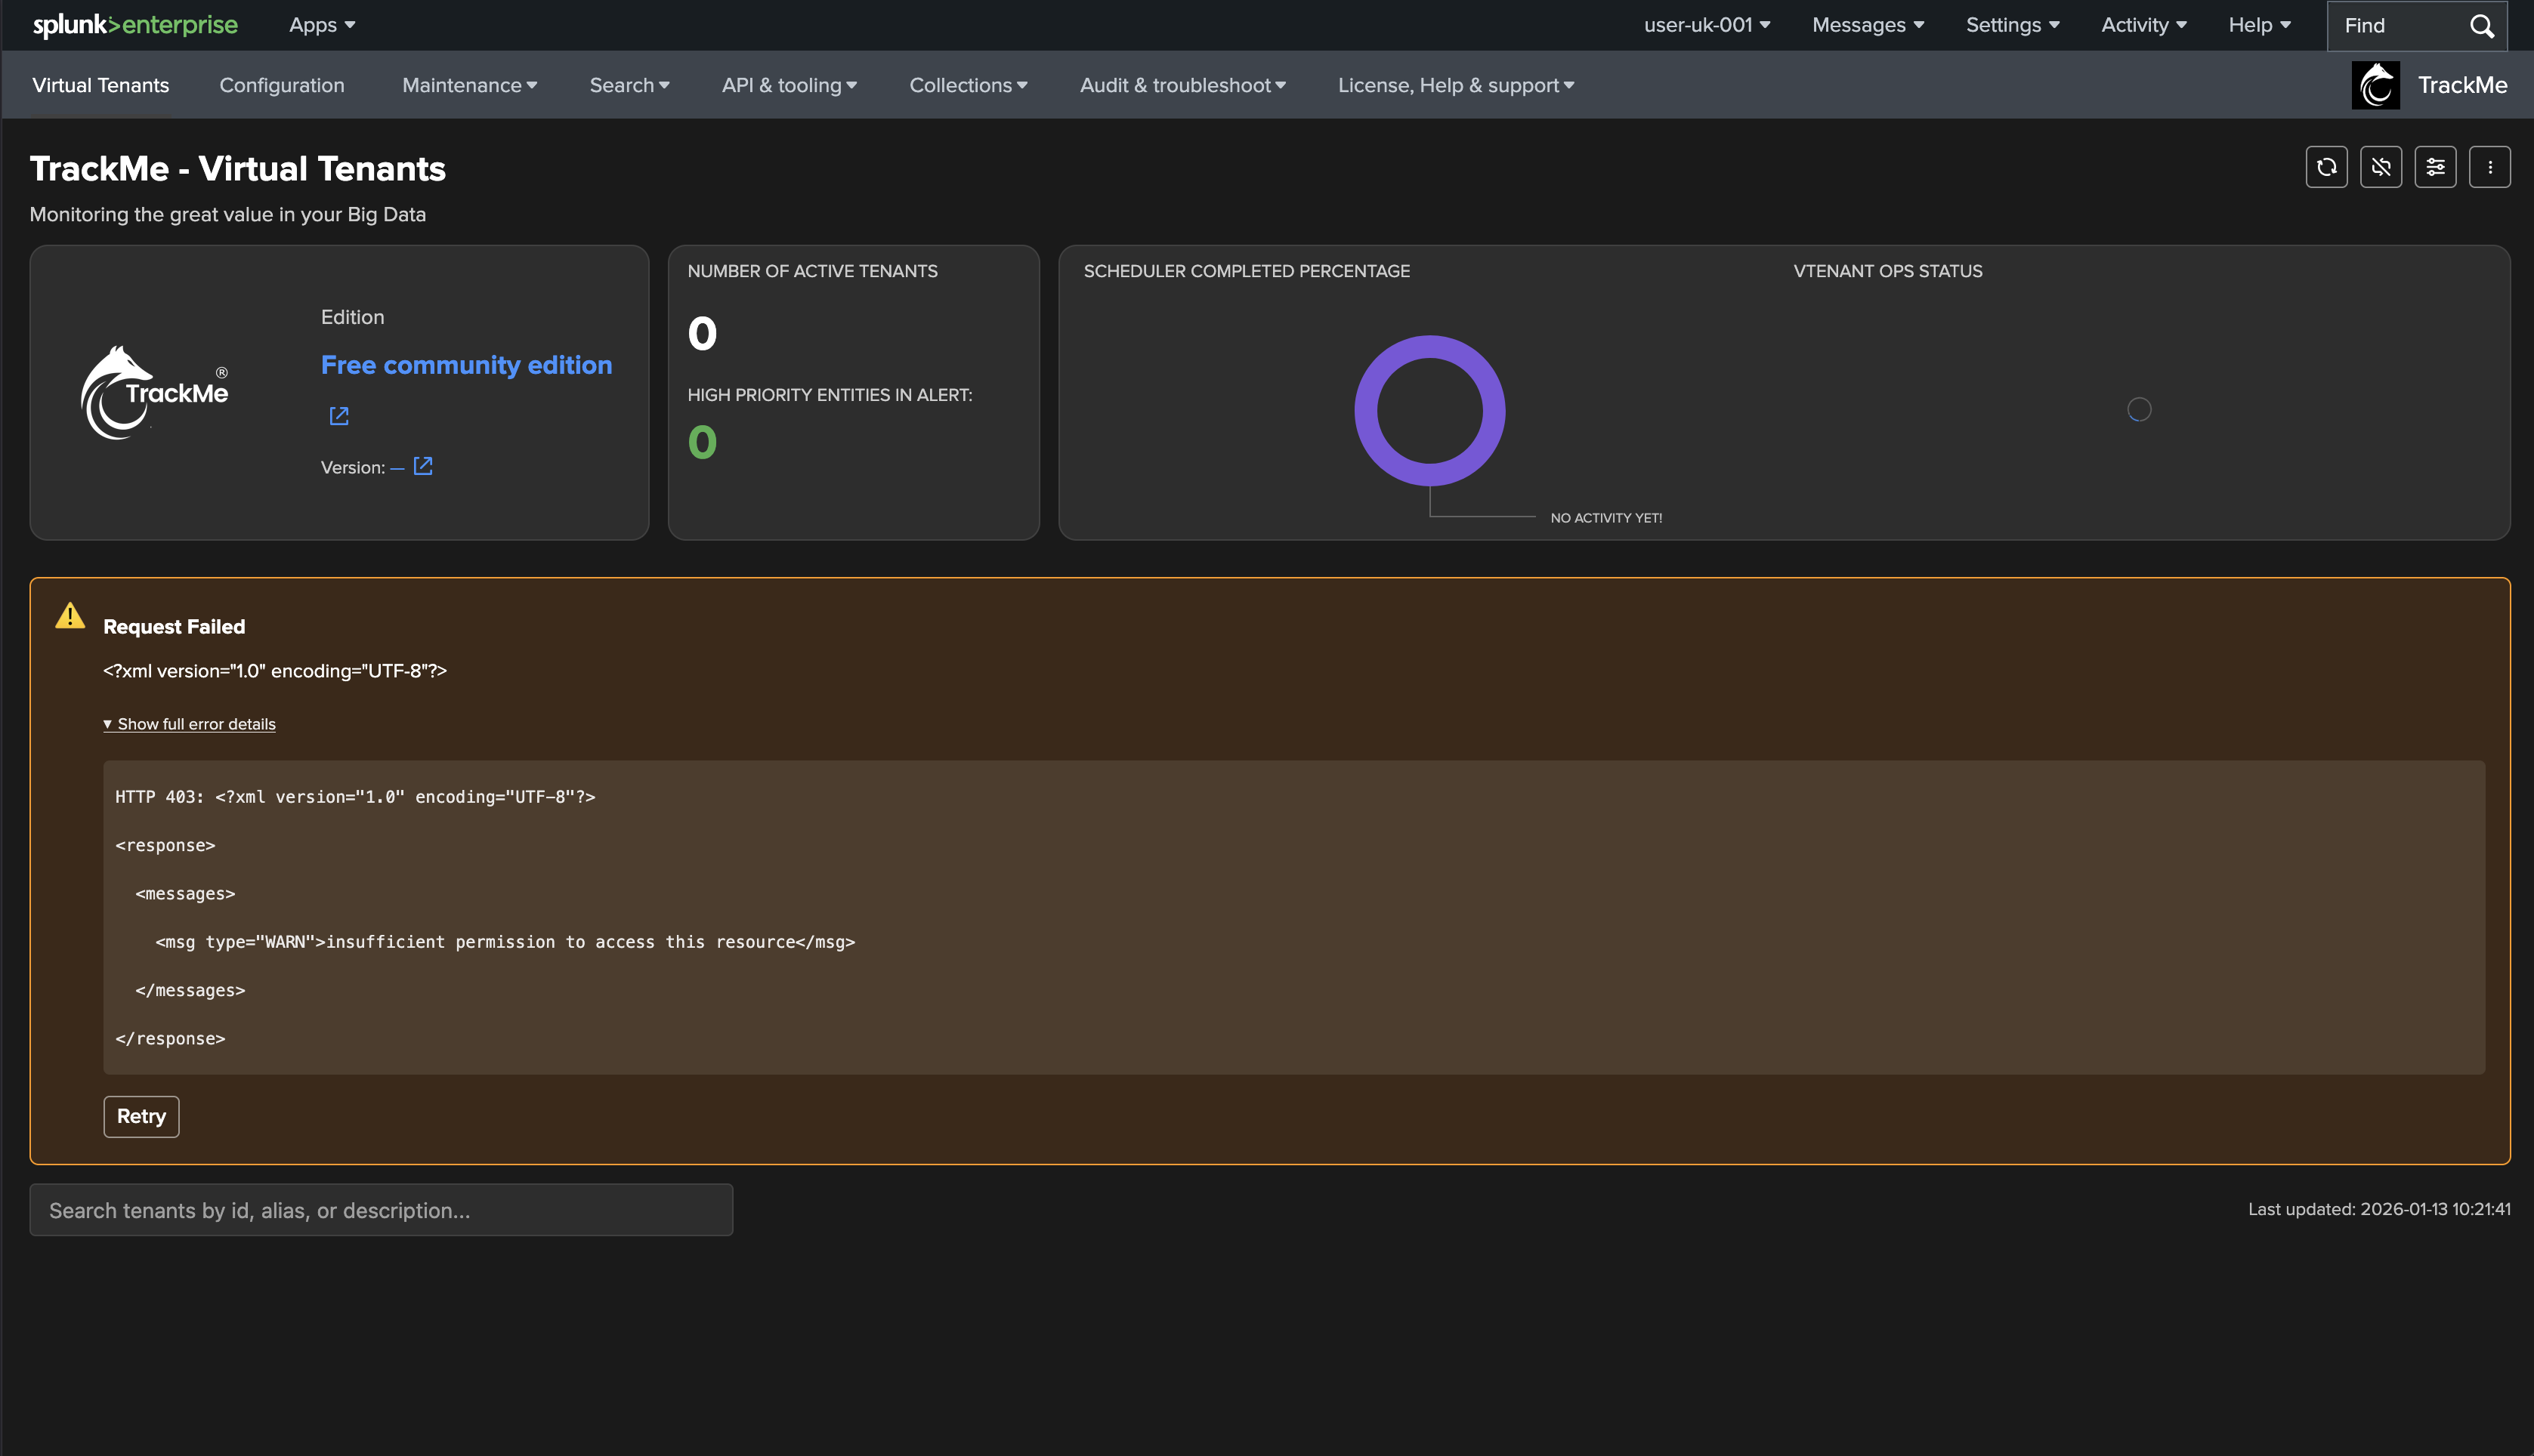
Task: Open the three-dot more options menu
Action: pyautogui.click(x=2489, y=167)
